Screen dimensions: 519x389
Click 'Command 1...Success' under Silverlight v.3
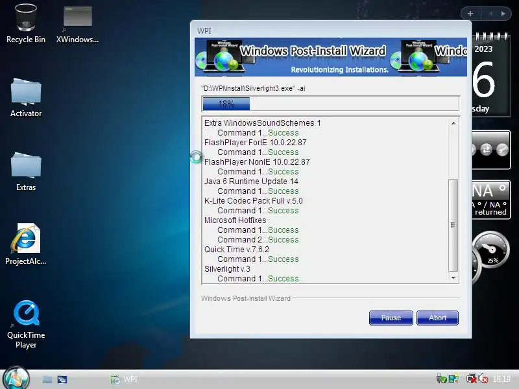tap(258, 279)
